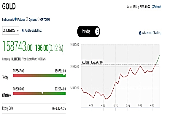The width and height of the screenshot is (178, 115).
Task: Click the Instrument label
Action: tap(8, 20)
